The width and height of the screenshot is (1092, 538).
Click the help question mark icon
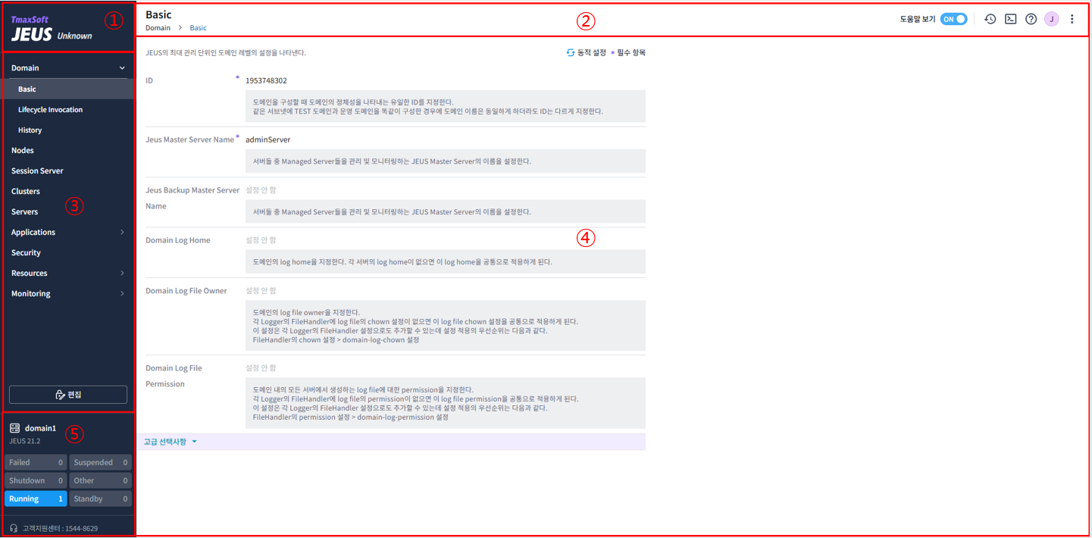pos(1031,19)
